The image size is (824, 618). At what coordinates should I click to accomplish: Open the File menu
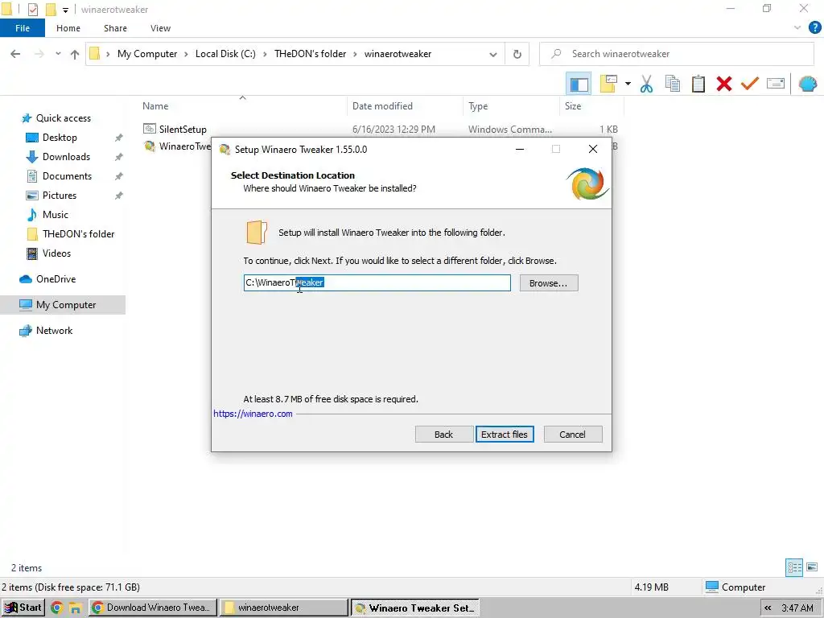pos(23,28)
